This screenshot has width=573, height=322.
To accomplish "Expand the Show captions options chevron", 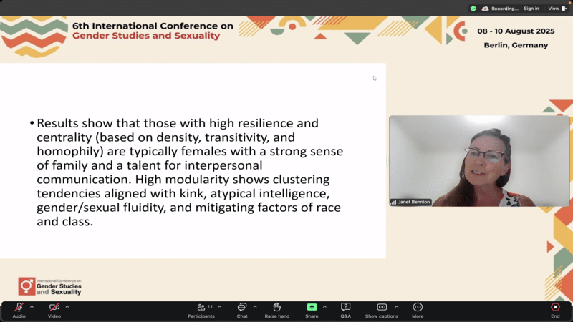I will click(x=396, y=306).
